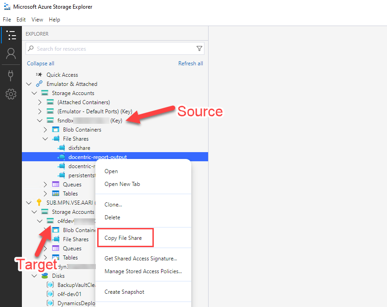The height and width of the screenshot is (307, 387).
Task: Collapse Storage Accounts under SUB.MPN.VSE.AARI
Action: [34, 212]
